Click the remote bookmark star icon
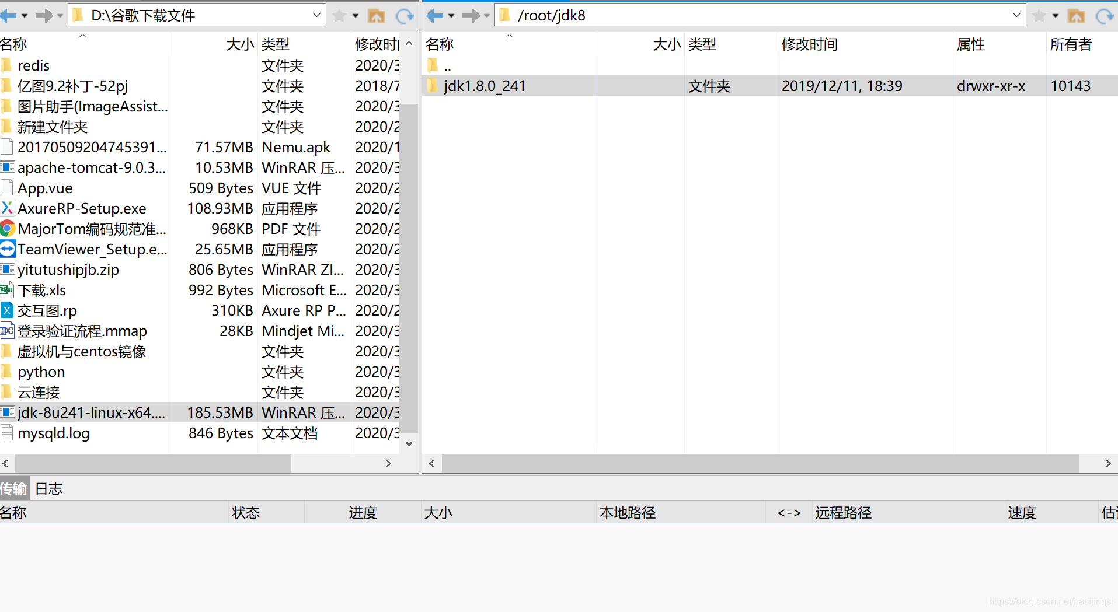 (1039, 16)
